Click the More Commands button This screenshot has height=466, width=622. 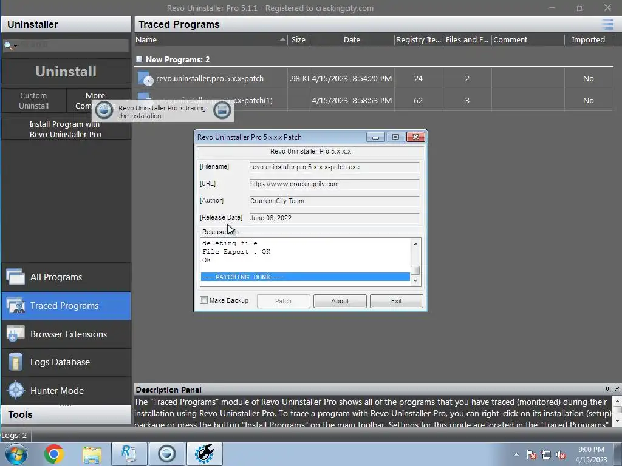(x=98, y=101)
